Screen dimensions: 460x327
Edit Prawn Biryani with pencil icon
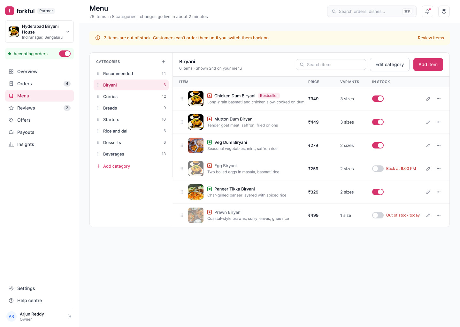[428, 215]
